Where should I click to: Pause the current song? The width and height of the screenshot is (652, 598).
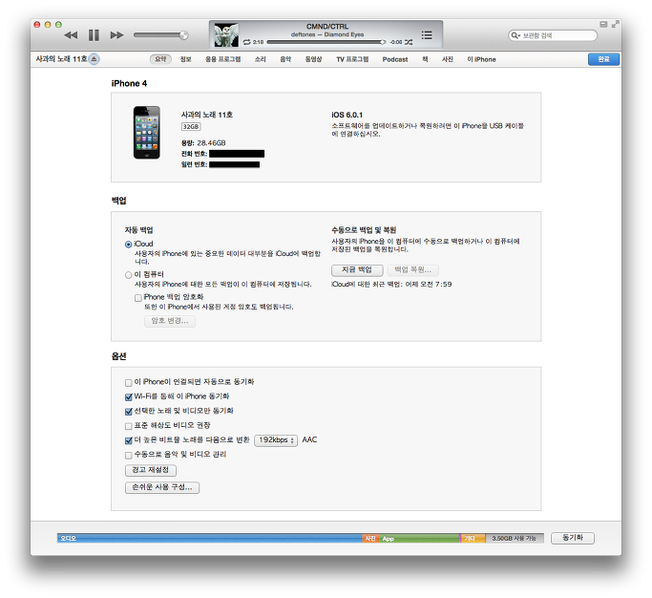click(x=94, y=35)
